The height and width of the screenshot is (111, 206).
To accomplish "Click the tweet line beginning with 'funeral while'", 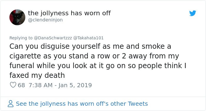I will [x=98, y=66].
